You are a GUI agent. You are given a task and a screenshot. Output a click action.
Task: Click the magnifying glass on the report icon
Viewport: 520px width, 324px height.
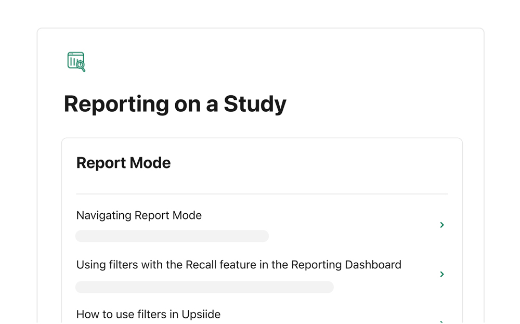tap(81, 66)
